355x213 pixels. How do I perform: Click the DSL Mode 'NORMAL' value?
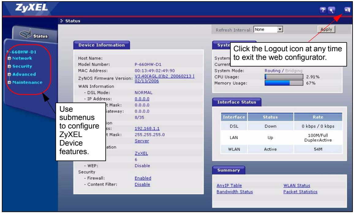pos(144,92)
